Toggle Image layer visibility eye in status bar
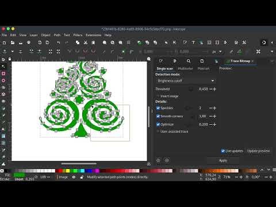This screenshot has height=207, width=276. point(74,177)
